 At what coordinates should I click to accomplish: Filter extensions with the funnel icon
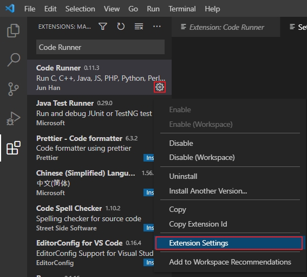tap(103, 27)
